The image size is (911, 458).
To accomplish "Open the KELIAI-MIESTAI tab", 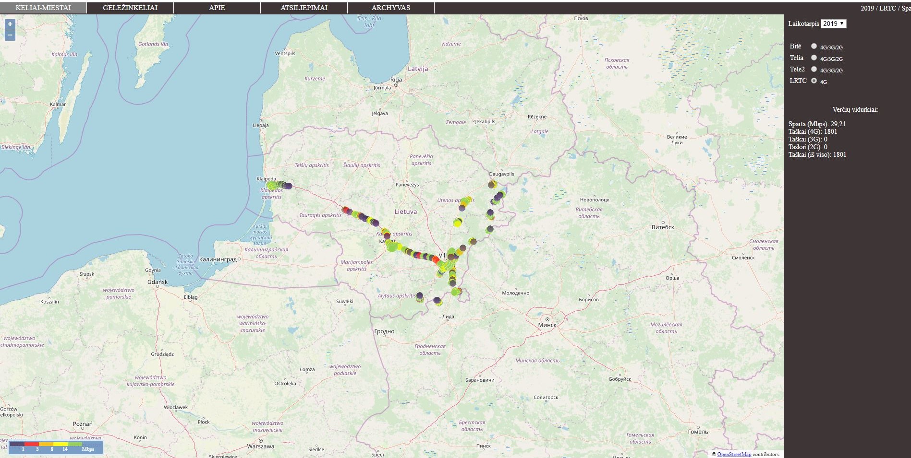I will click(x=43, y=8).
